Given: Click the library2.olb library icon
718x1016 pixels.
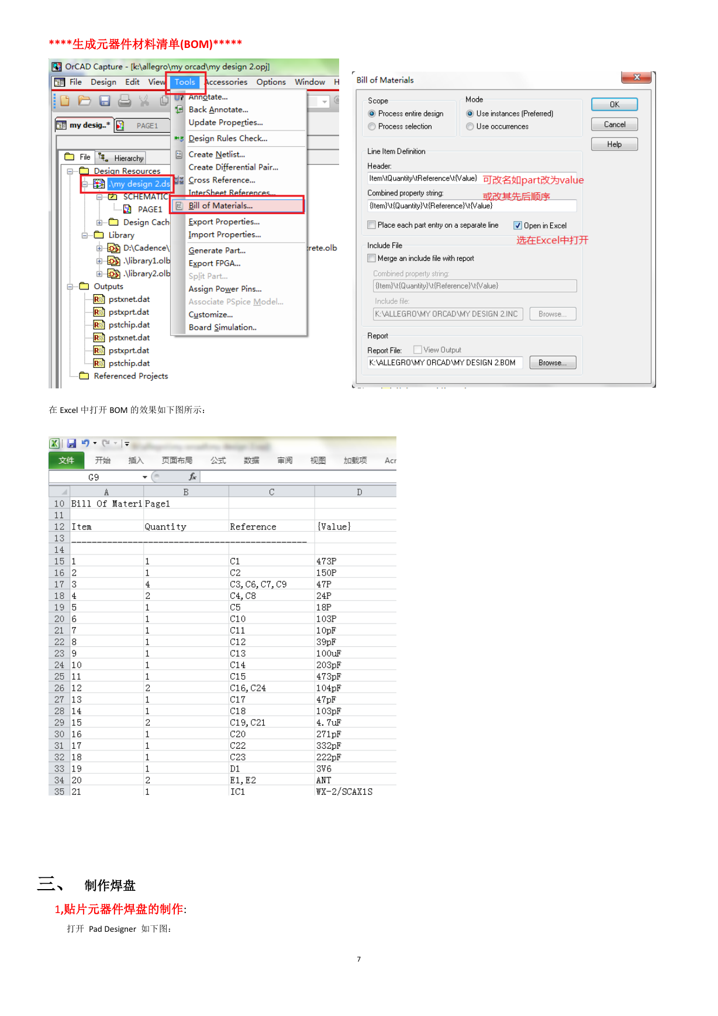Looking at the screenshot, I should click(x=114, y=274).
